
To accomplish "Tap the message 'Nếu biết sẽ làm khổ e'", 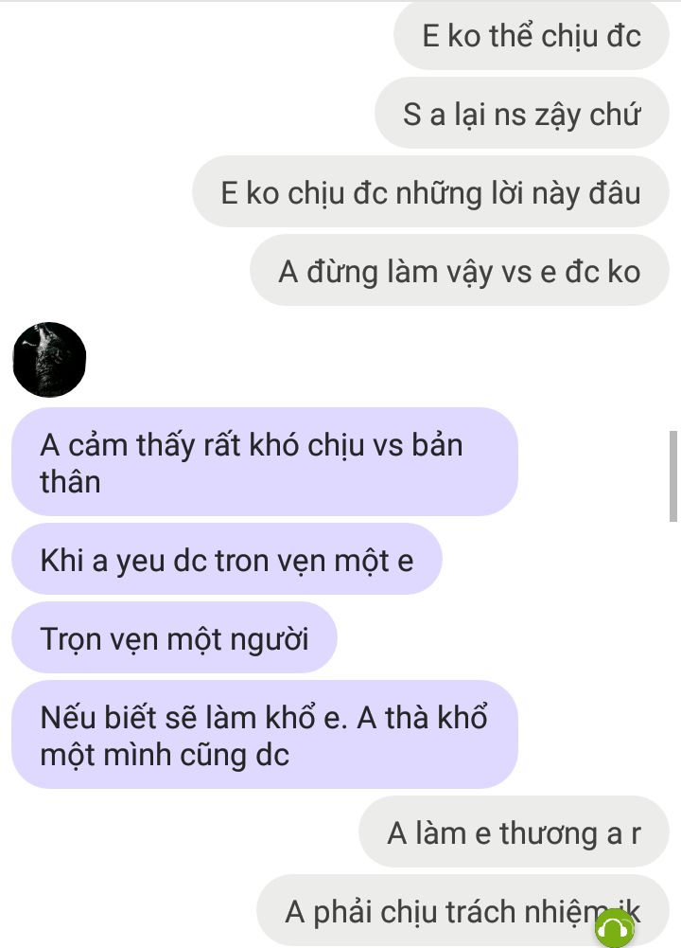I will tap(265, 735).
